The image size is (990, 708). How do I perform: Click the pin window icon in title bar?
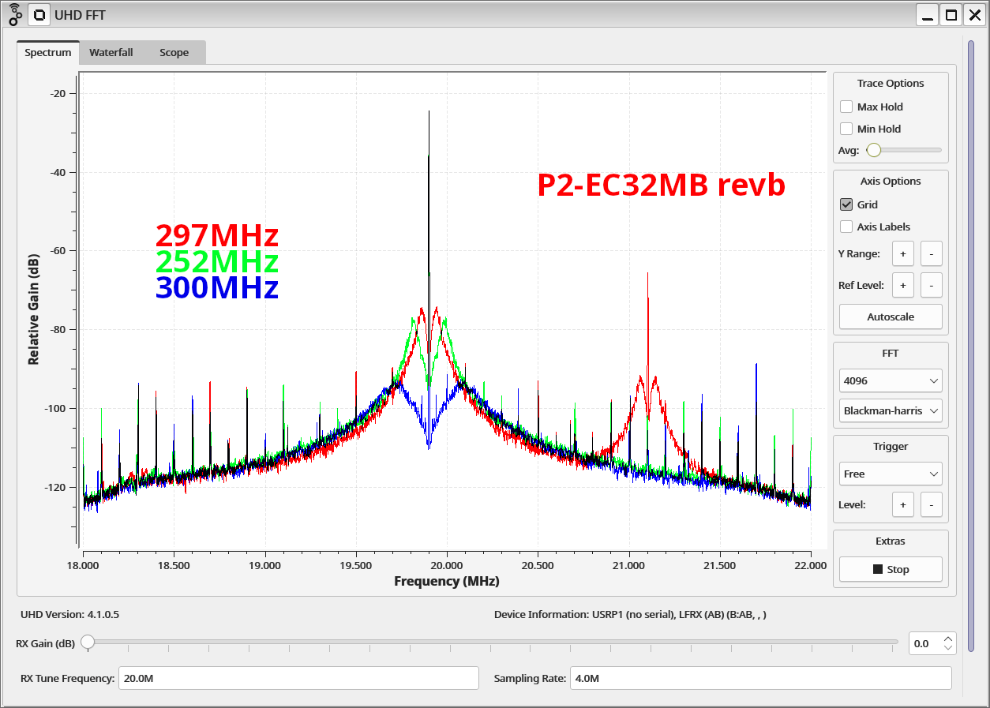[39, 14]
